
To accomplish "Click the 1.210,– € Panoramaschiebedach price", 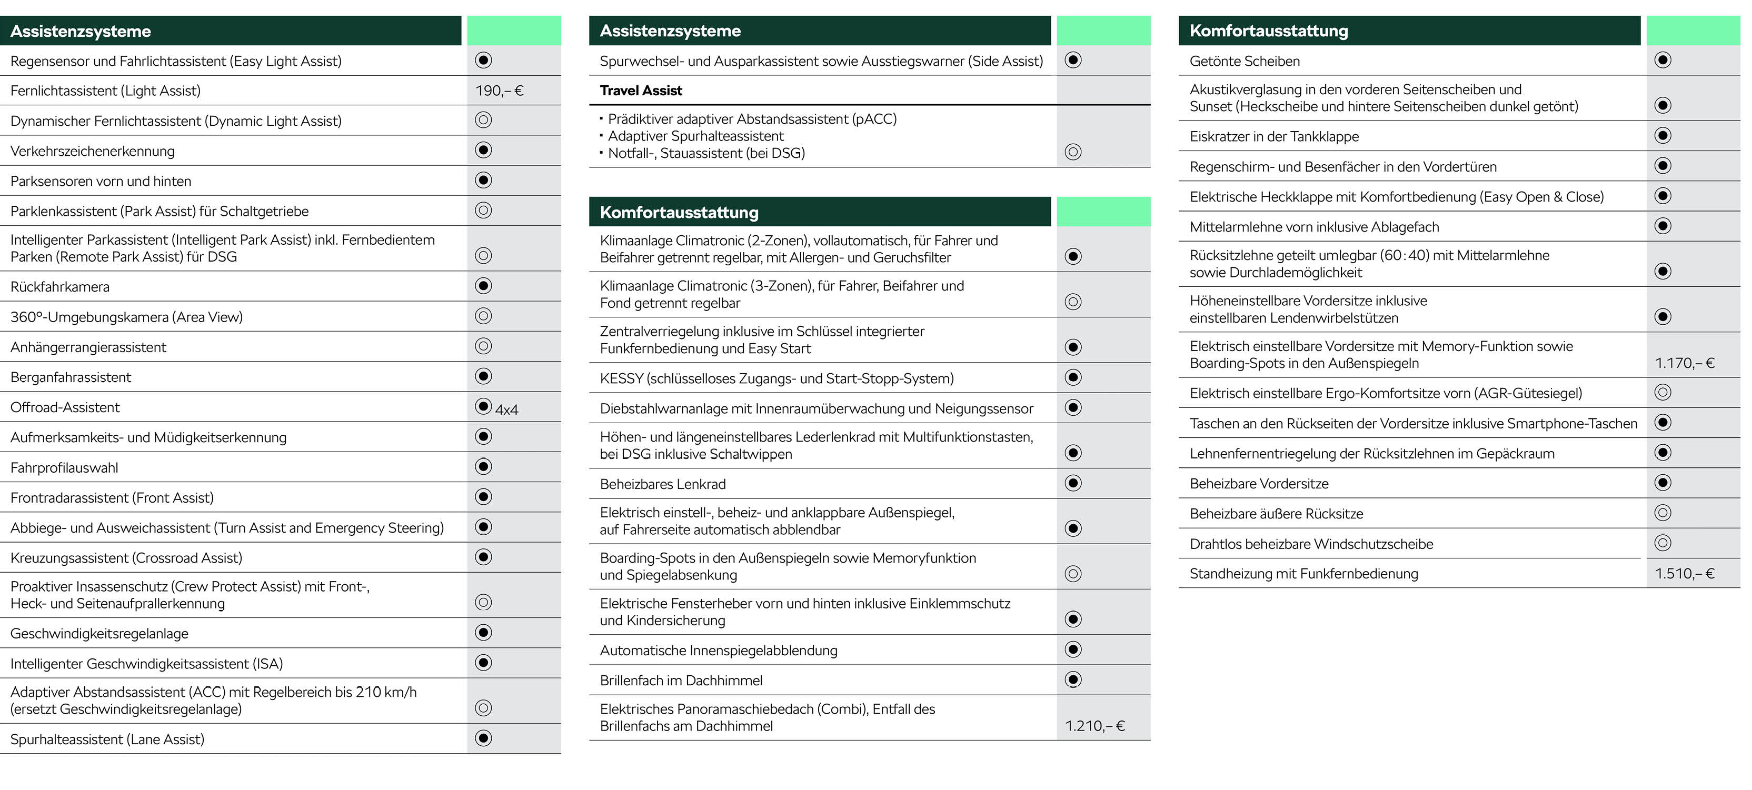I will (x=1094, y=725).
